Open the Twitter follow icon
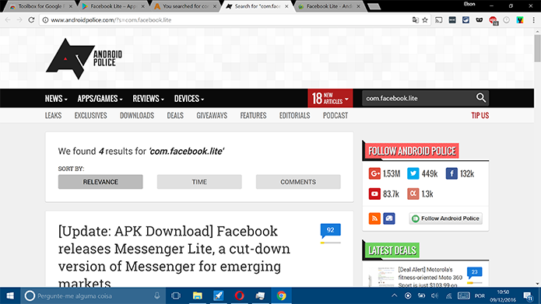The image size is (541, 304). pyautogui.click(x=413, y=173)
